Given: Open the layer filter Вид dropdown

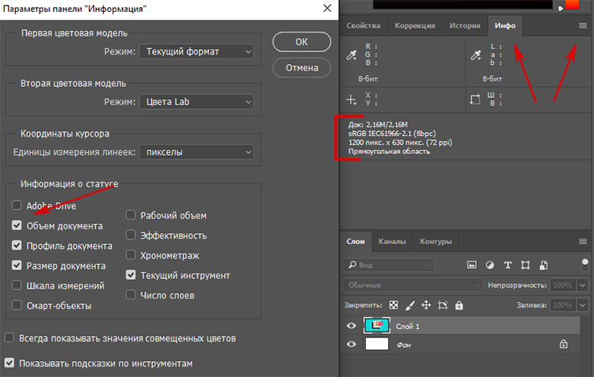Looking at the screenshot, I should click(x=389, y=265).
